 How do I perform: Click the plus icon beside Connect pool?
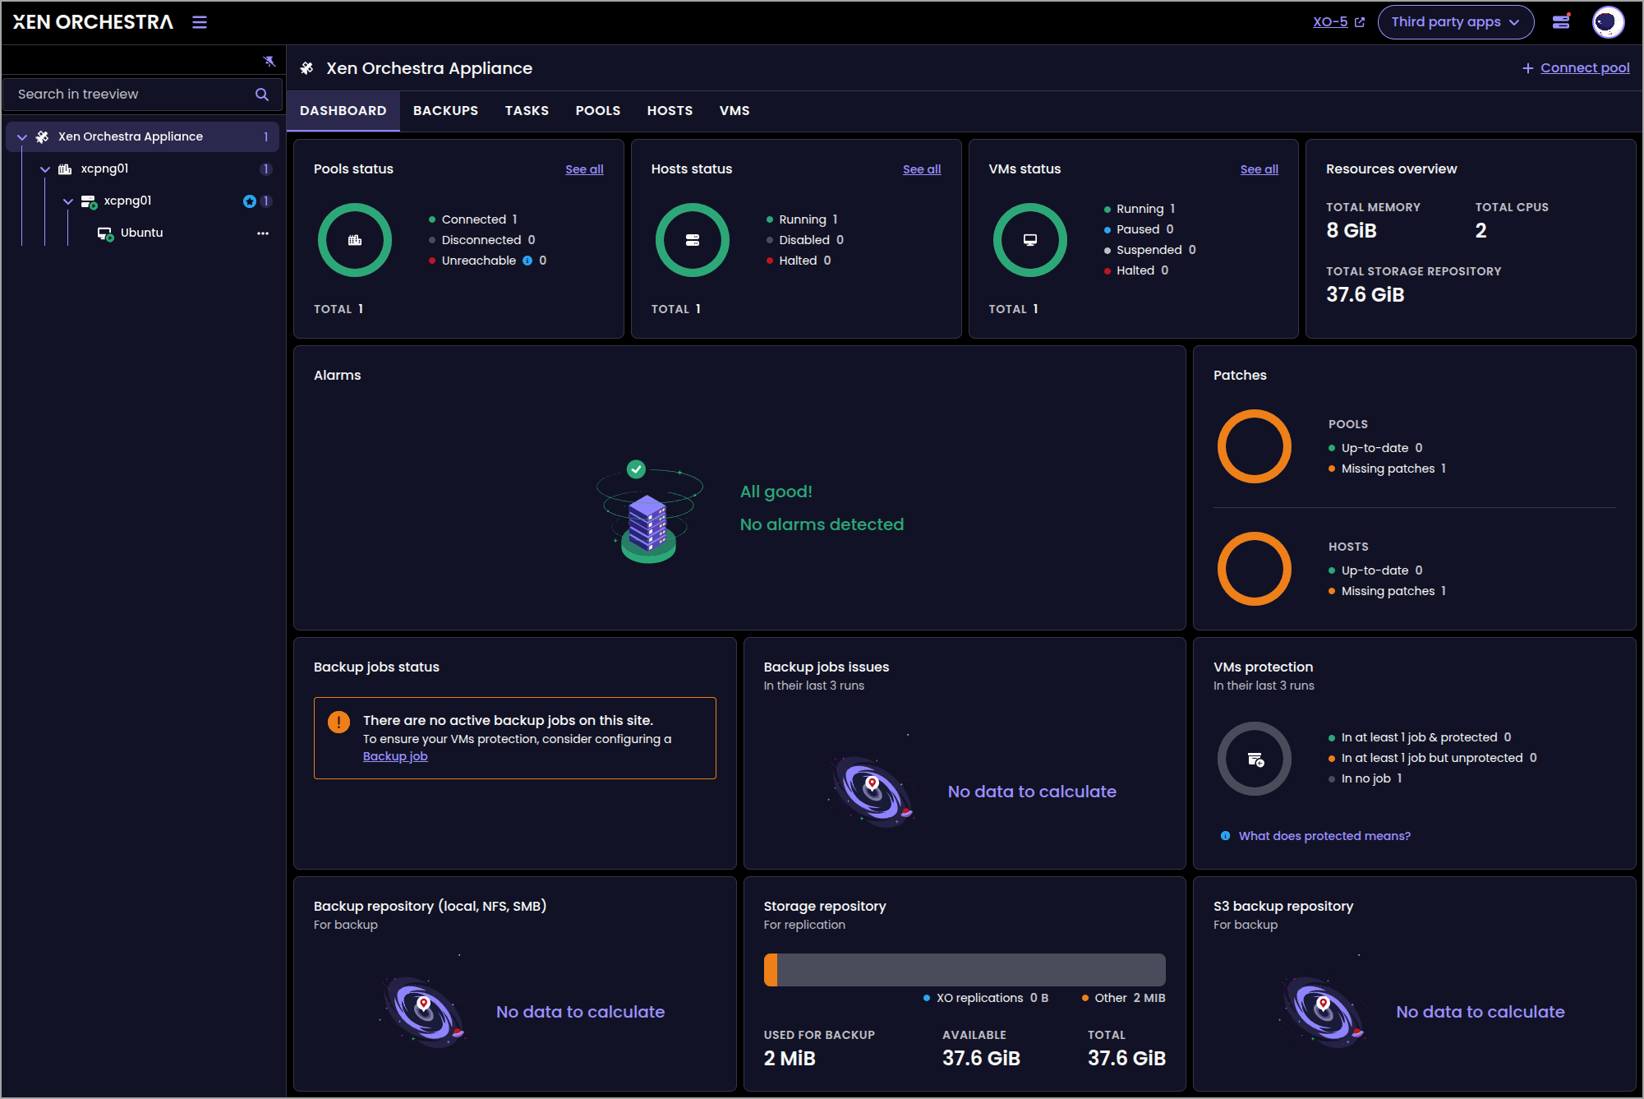1528,68
